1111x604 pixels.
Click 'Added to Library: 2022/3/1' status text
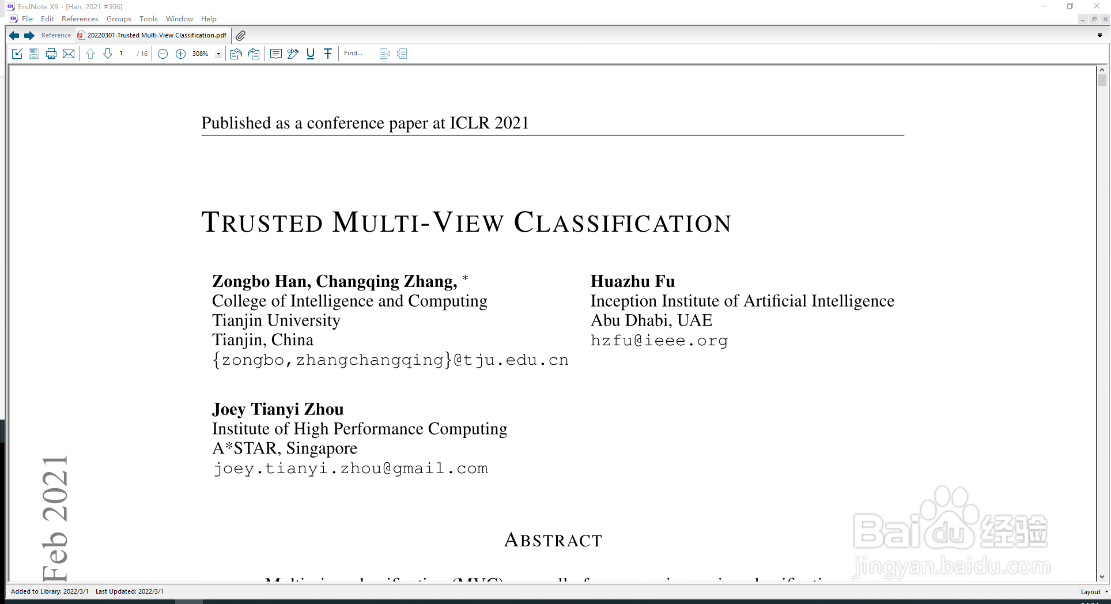point(50,591)
